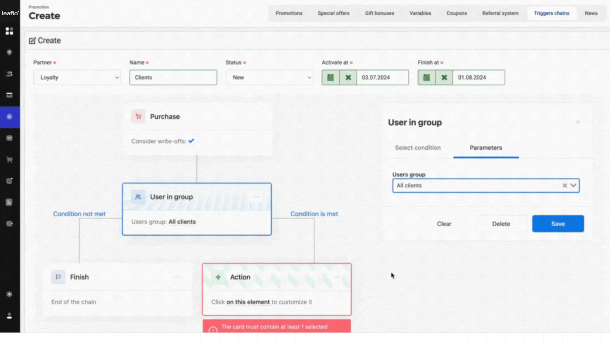Go to the Coupons tab
610x343 pixels.
pyautogui.click(x=457, y=13)
